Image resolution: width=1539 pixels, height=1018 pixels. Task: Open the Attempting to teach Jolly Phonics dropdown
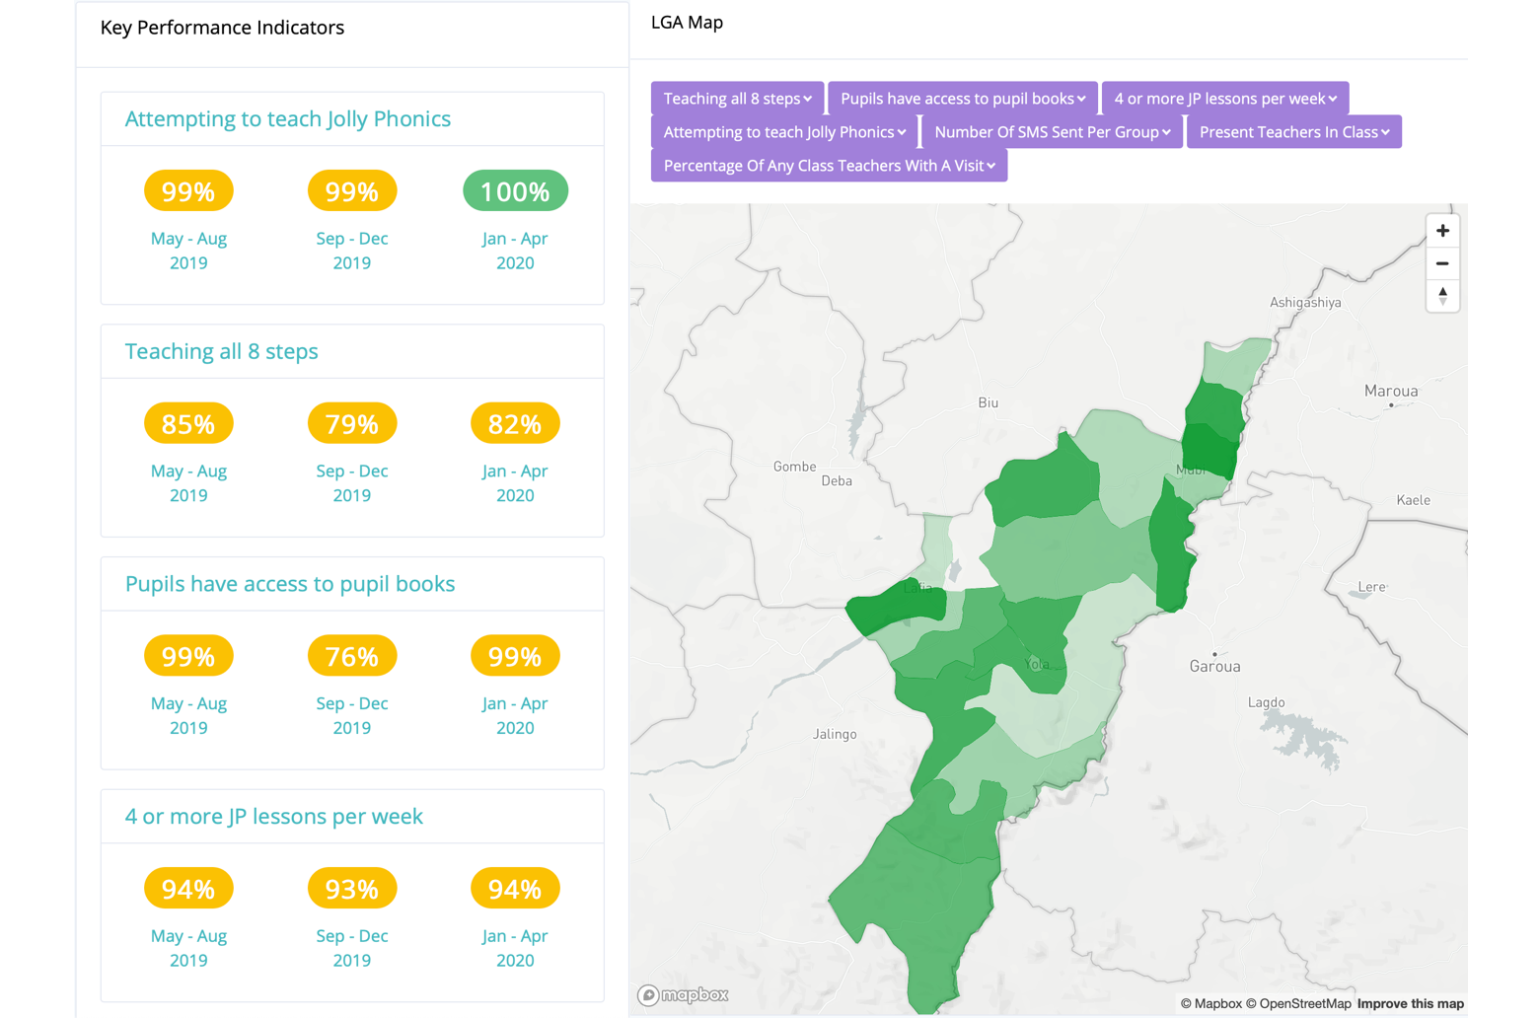coord(784,132)
